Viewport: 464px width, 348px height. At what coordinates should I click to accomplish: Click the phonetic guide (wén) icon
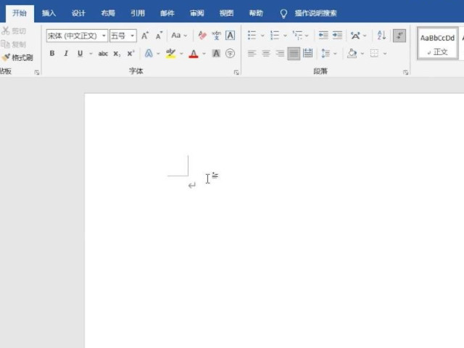coord(216,36)
